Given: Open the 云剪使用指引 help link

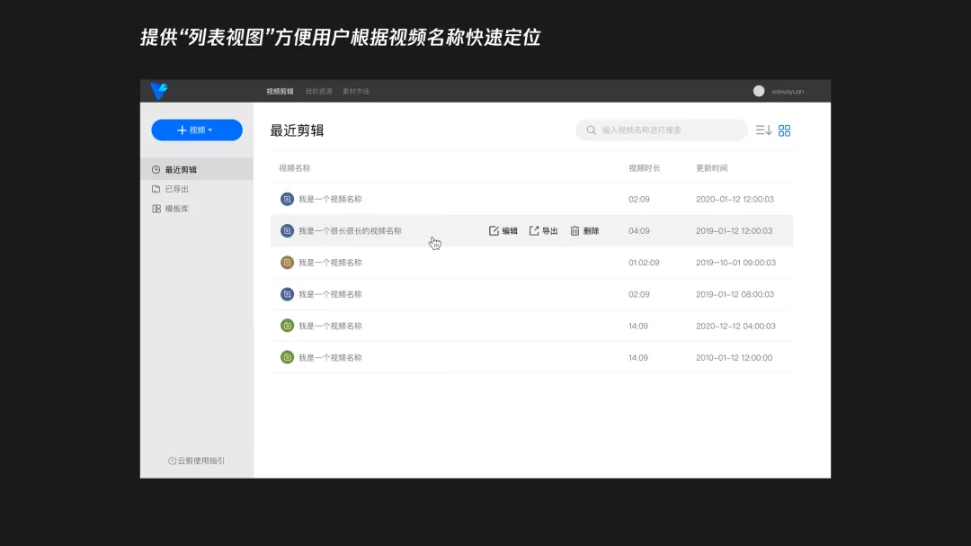Looking at the screenshot, I should coord(197,461).
